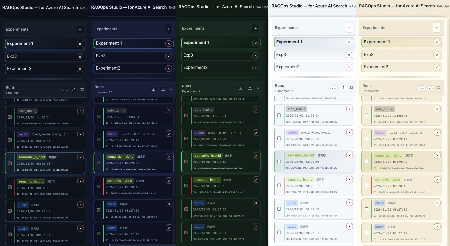Choose Experiment 1 in the white panel
450x246 pixels.
click(x=314, y=42)
